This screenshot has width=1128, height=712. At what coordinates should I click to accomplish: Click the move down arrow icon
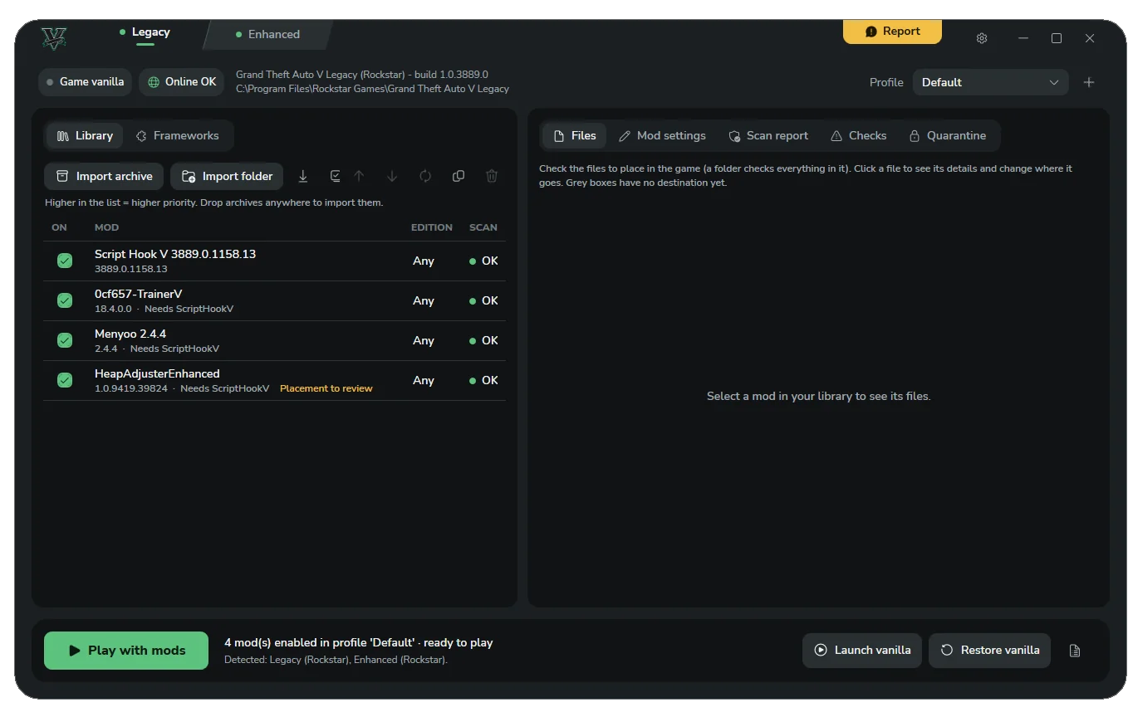[x=392, y=176]
